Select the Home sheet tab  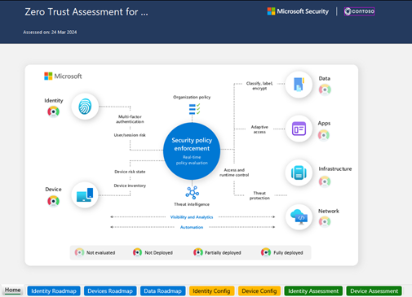pos(13,290)
